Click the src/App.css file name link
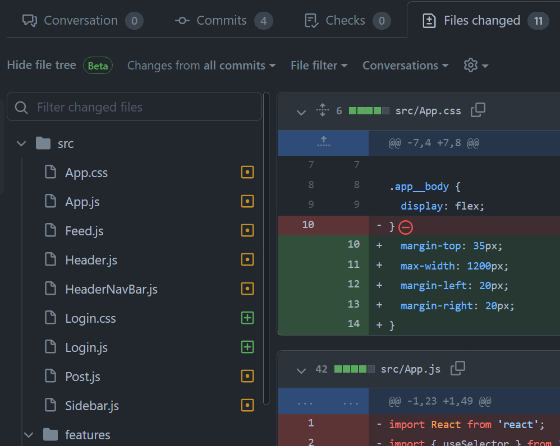 click(x=428, y=111)
